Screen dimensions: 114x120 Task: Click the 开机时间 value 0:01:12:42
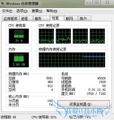tap(97, 90)
